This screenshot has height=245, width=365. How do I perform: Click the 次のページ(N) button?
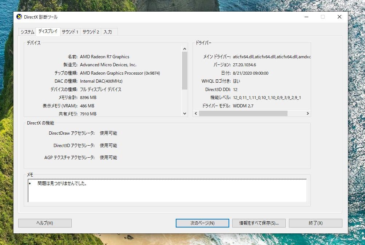[x=202, y=223]
